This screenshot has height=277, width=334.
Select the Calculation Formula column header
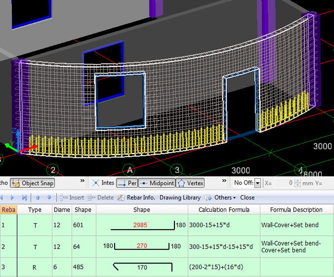224,210
